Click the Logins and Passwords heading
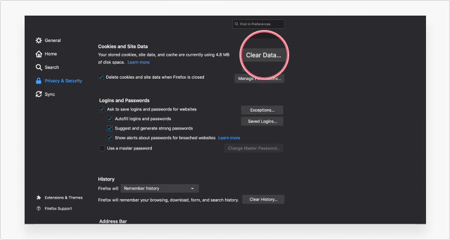This screenshot has width=450, height=240. pyautogui.click(x=124, y=100)
